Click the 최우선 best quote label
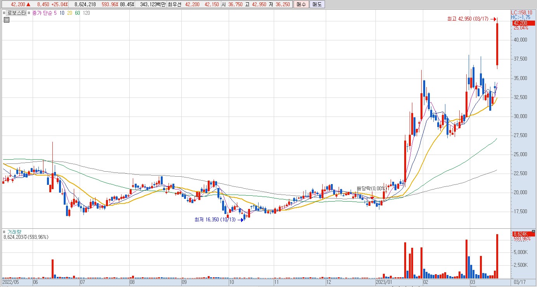The width and height of the screenshot is (537, 287). click(x=175, y=4)
